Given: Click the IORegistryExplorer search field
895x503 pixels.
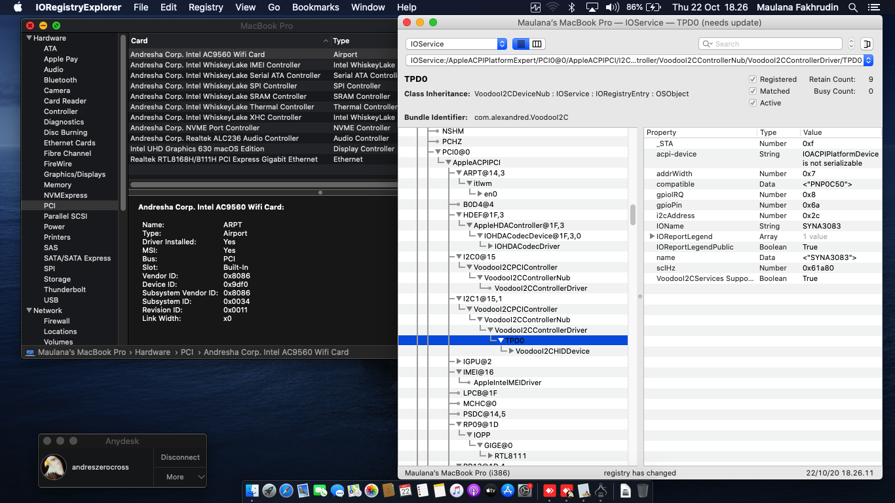Looking at the screenshot, I should 771,44.
